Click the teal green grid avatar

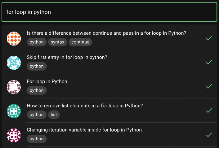click(x=14, y=111)
